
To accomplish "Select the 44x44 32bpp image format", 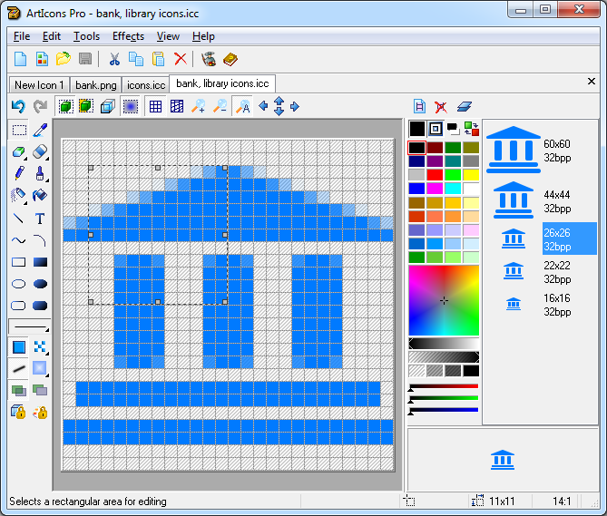I will point(541,200).
